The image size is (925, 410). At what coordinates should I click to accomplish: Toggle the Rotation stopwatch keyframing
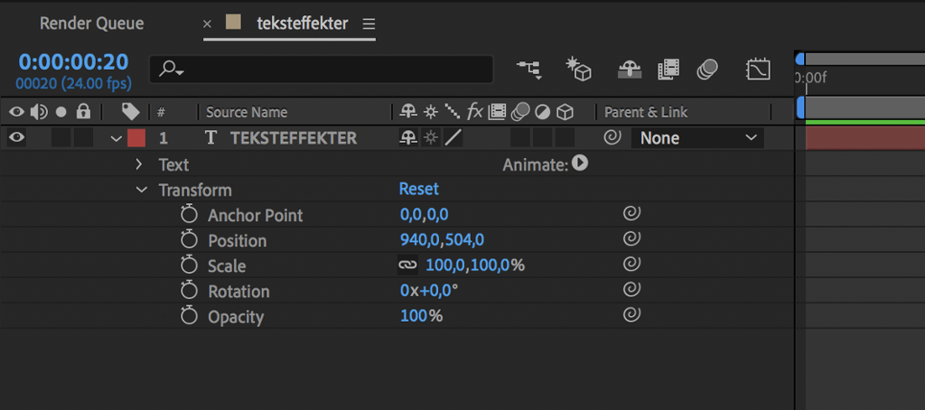pos(189,291)
